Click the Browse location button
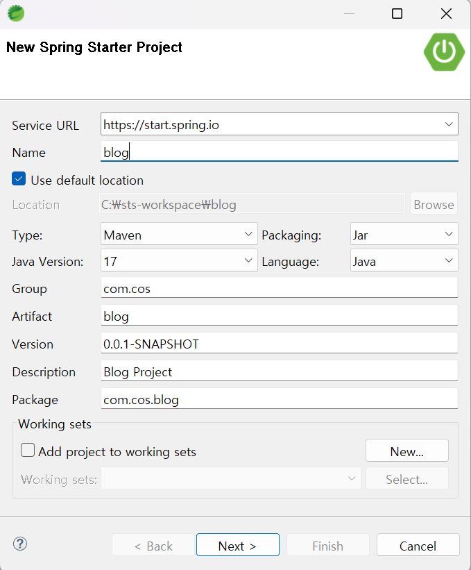 tap(434, 204)
